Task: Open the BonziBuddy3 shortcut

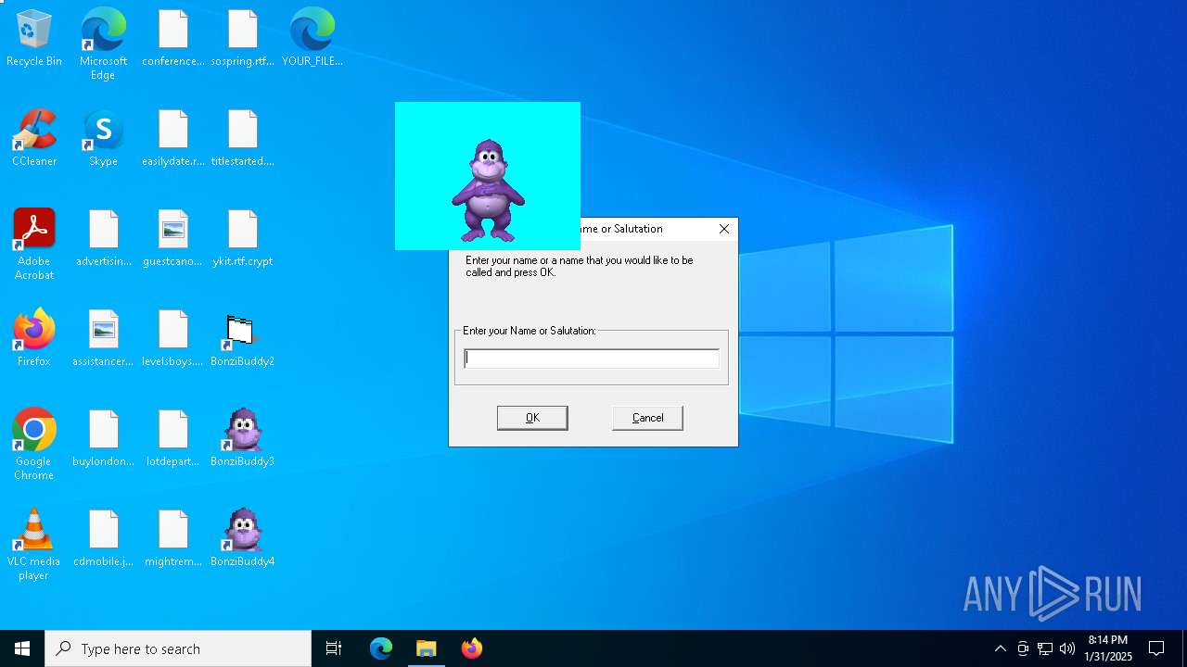Action: 243,439
